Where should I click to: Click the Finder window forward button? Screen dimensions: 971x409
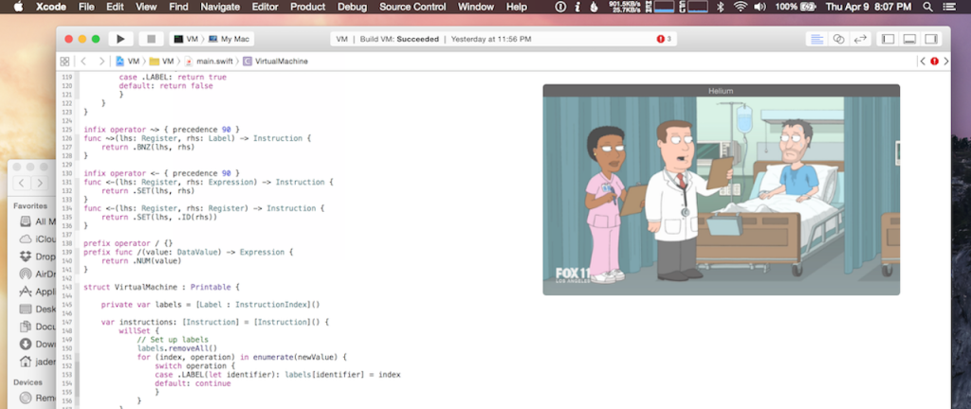click(40, 183)
